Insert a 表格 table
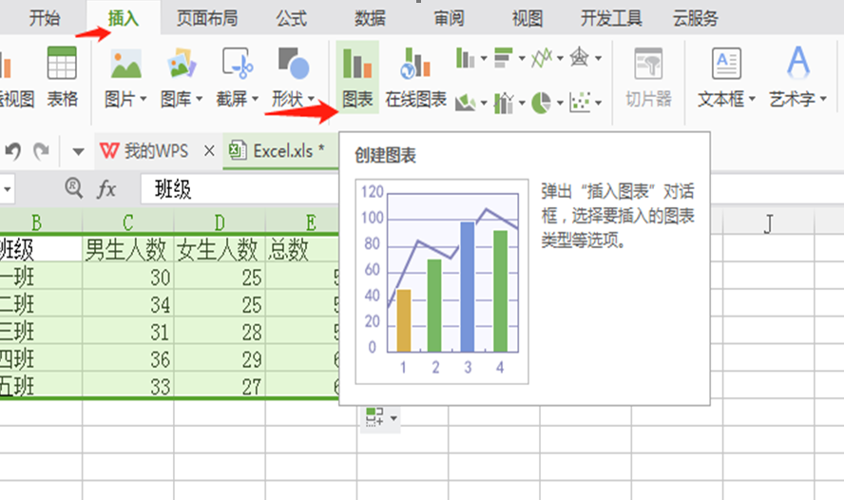The height and width of the screenshot is (500, 844). pos(62,77)
